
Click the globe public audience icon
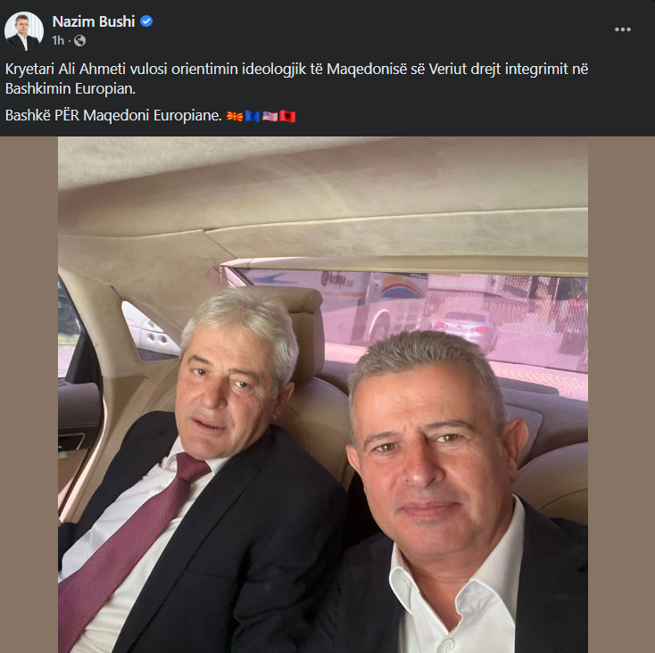[x=79, y=40]
